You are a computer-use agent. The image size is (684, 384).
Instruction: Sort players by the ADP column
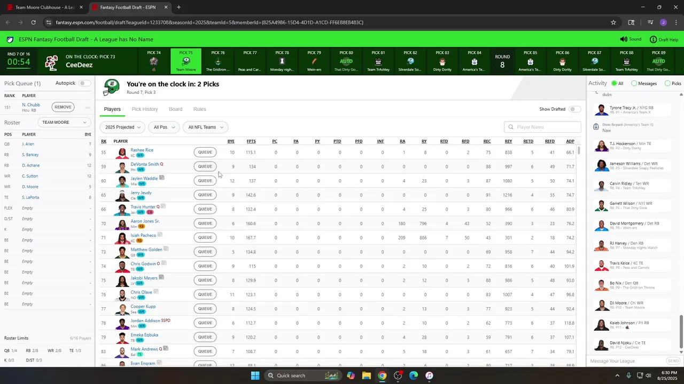pyautogui.click(x=570, y=141)
